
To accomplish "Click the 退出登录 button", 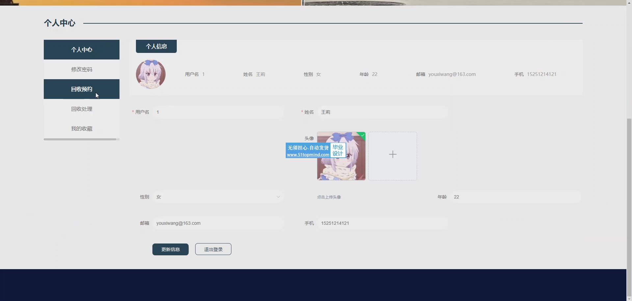I will pos(213,249).
